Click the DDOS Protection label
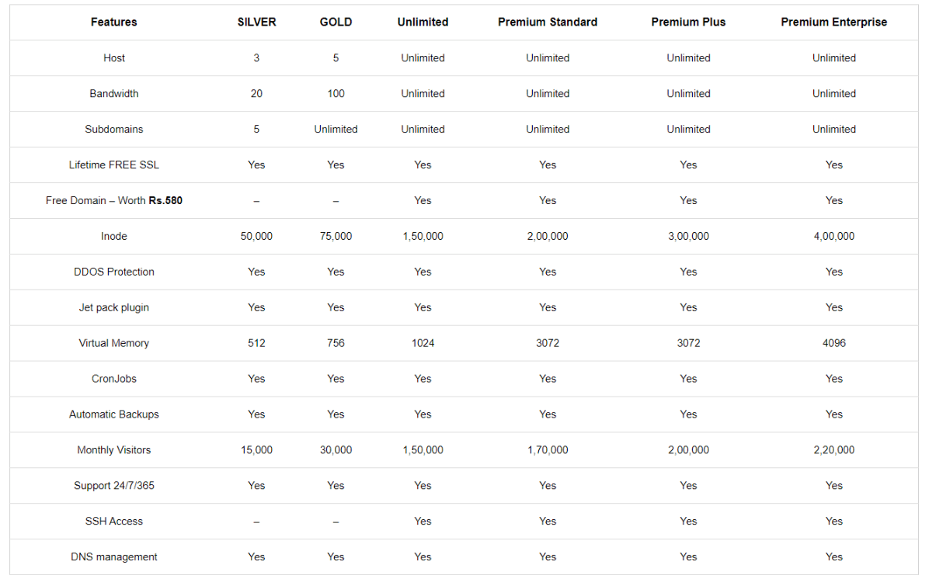This screenshot has height=579, width=929. click(113, 272)
